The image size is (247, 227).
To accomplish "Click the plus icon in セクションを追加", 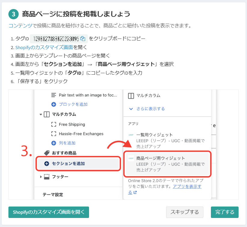I will 47,164.
